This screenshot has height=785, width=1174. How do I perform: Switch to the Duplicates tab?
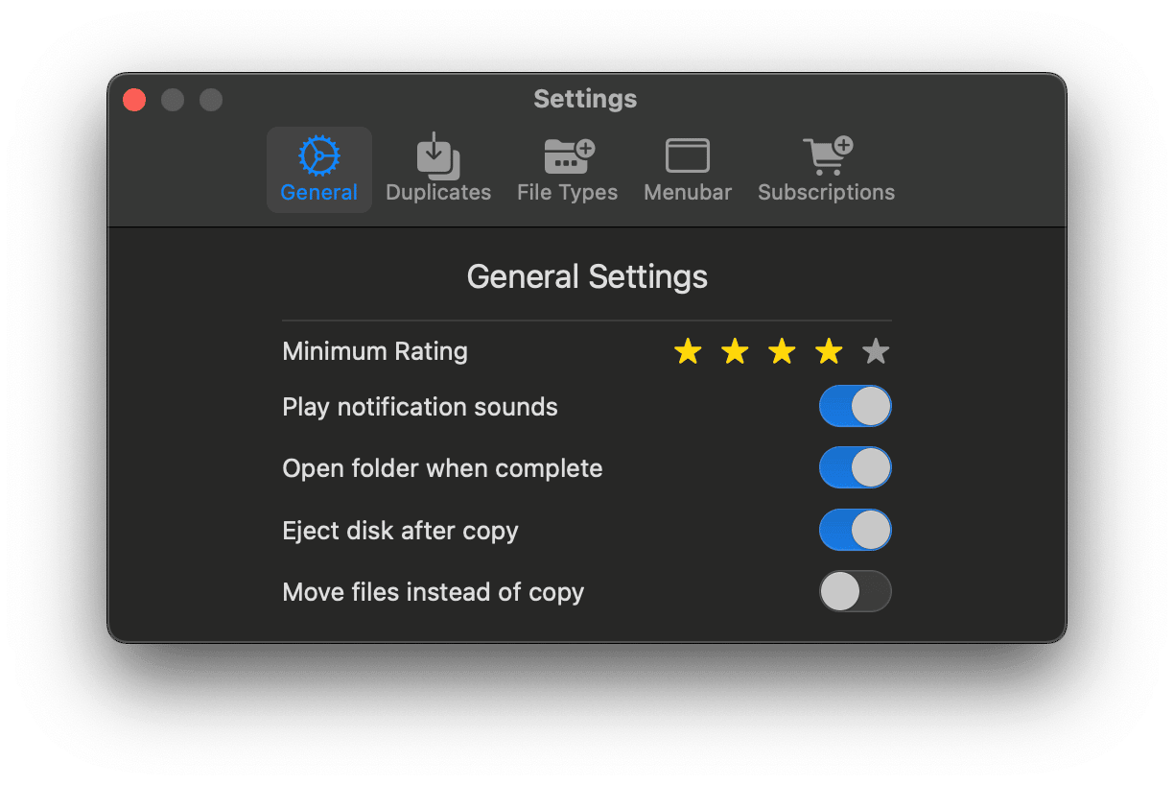[437, 170]
